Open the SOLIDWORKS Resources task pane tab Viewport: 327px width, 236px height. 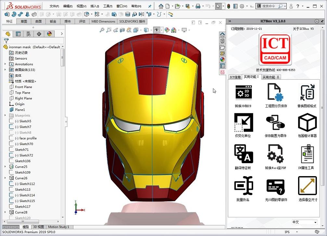coord(223,35)
